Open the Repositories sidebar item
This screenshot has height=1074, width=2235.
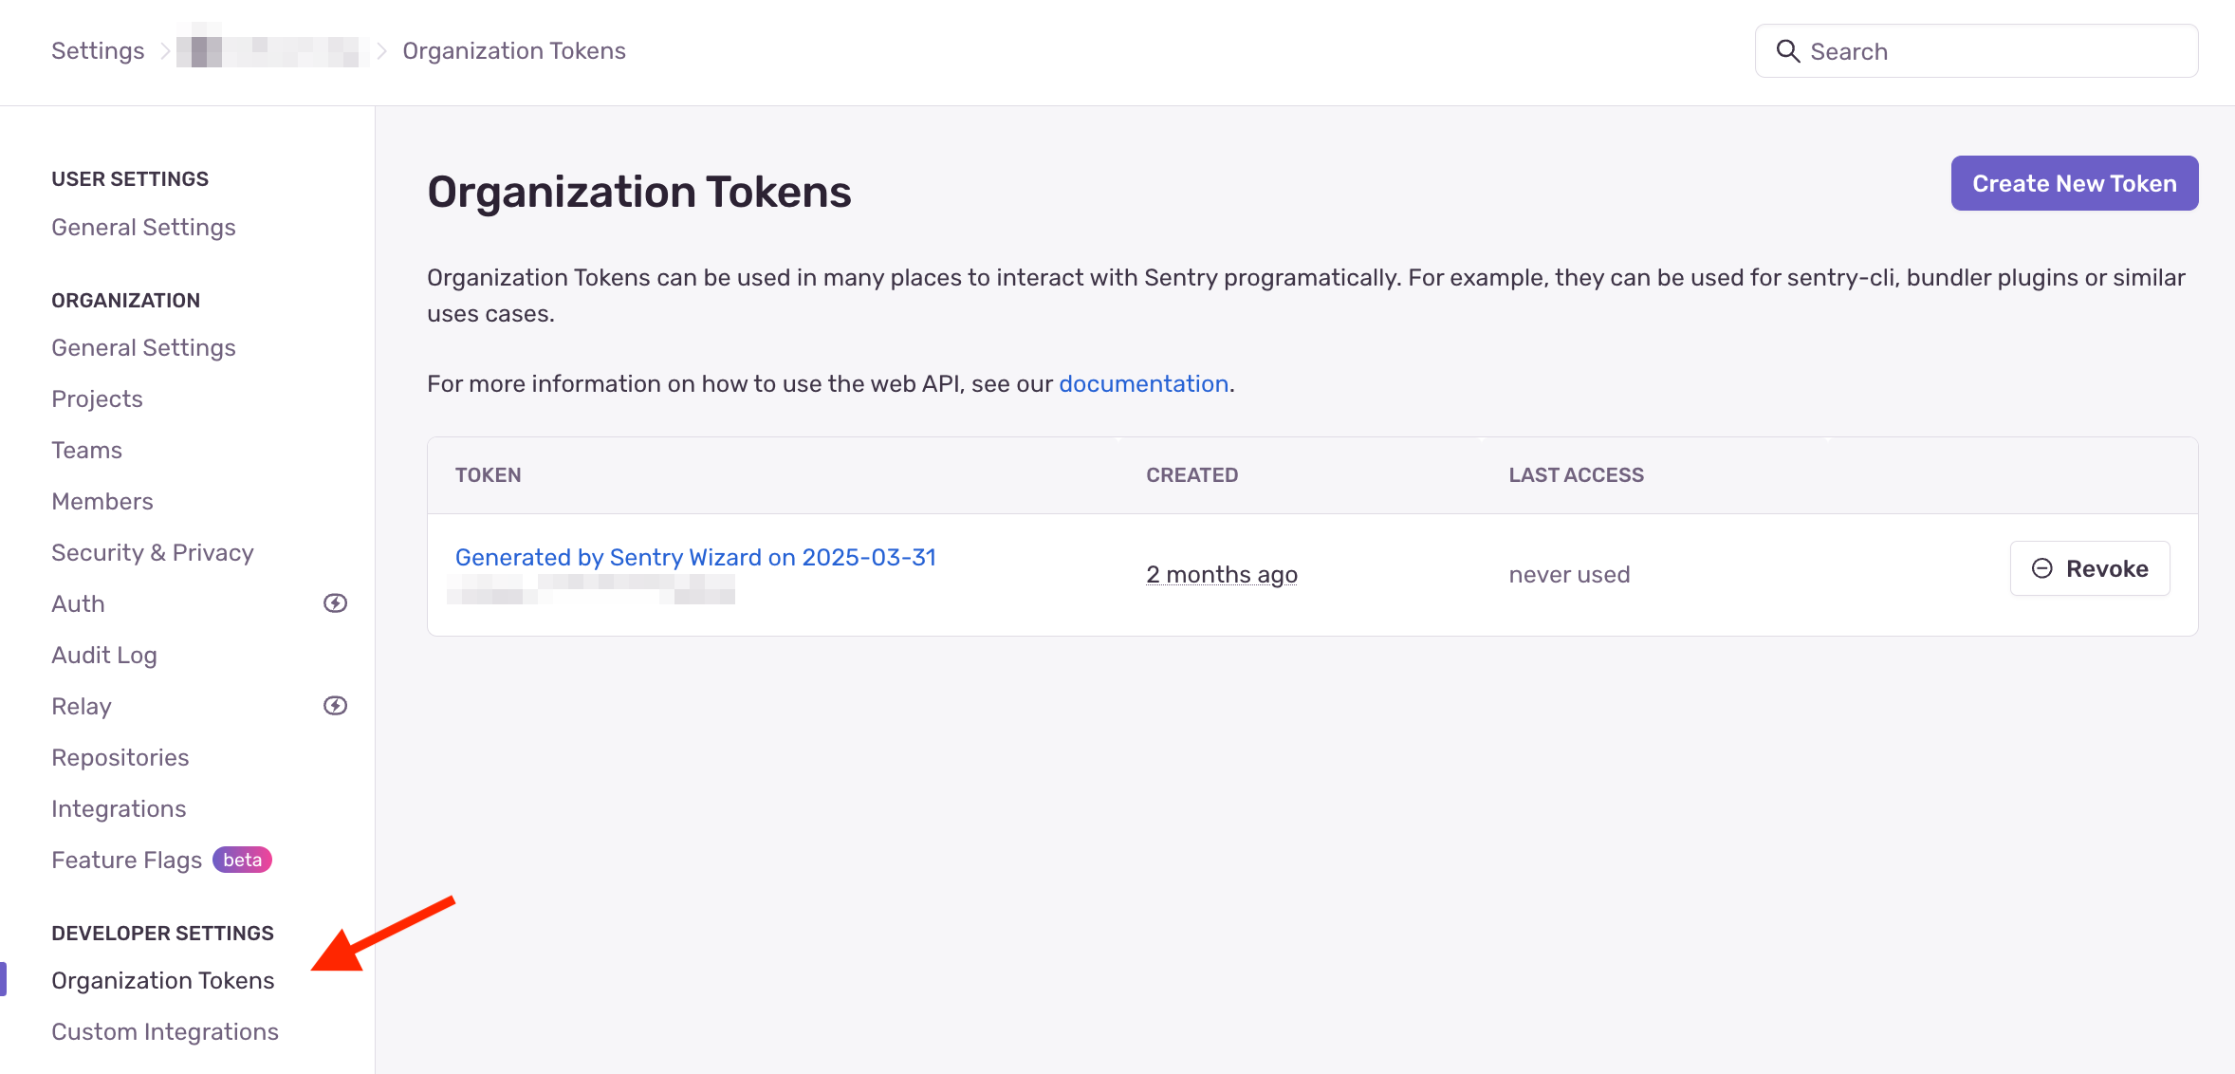click(120, 757)
